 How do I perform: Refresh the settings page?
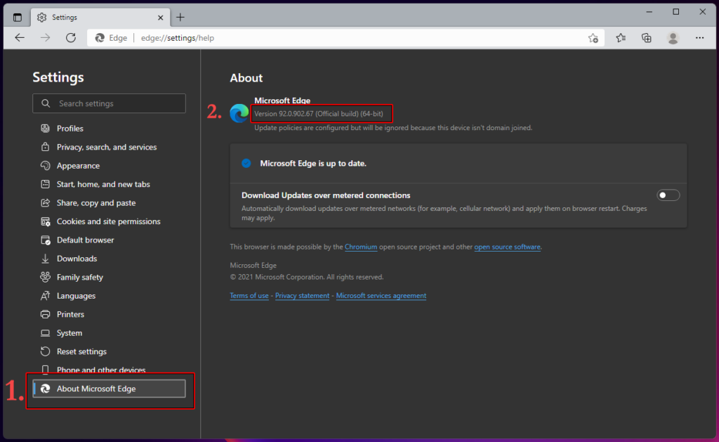point(70,37)
